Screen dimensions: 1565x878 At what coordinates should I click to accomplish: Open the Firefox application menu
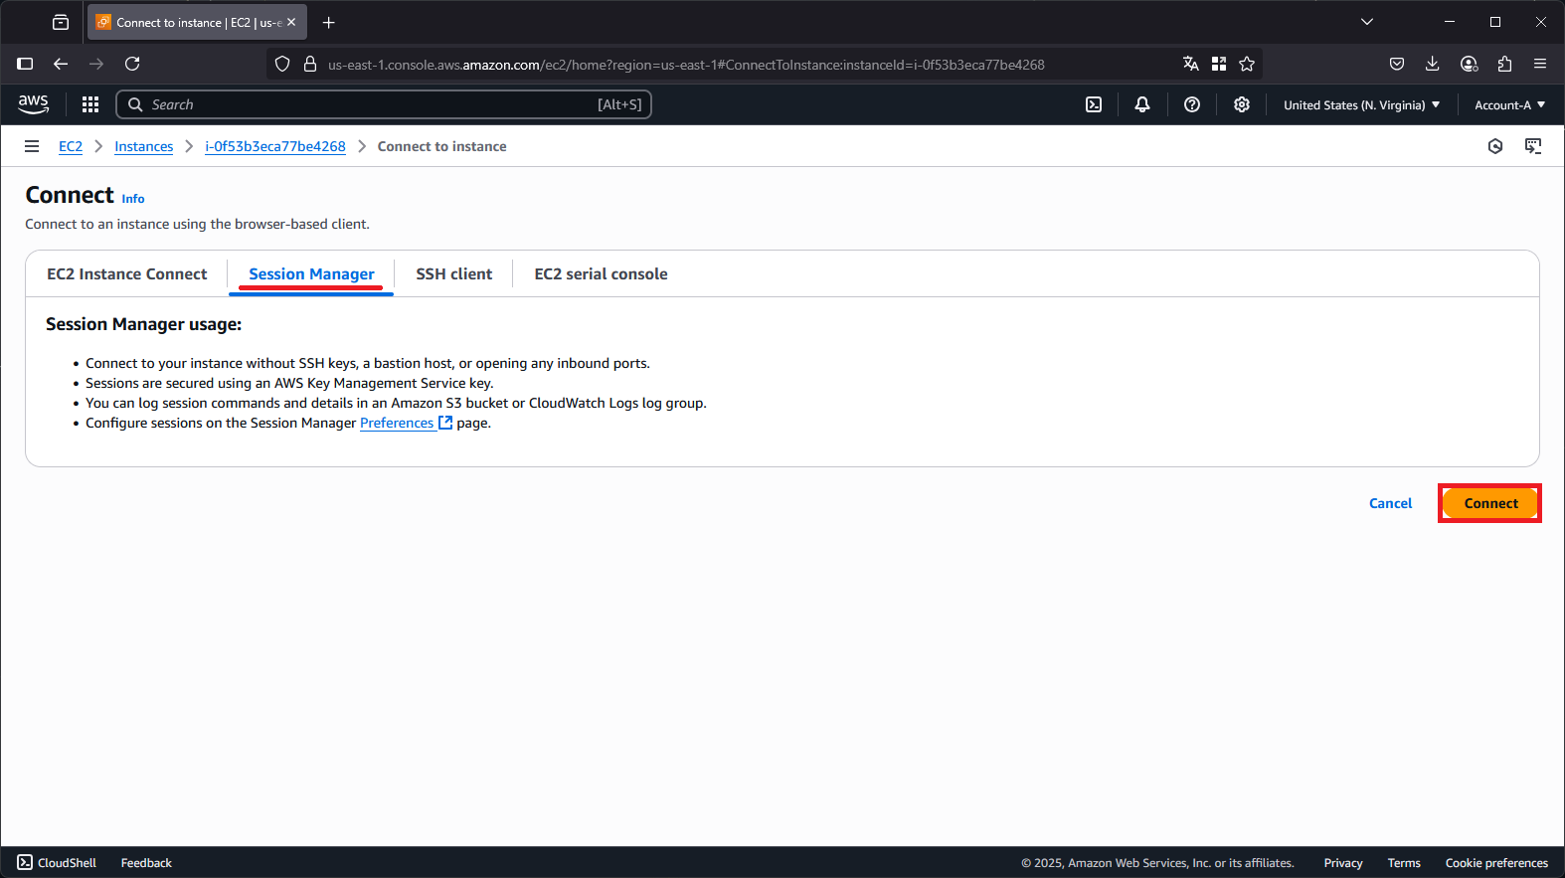[x=1540, y=64]
